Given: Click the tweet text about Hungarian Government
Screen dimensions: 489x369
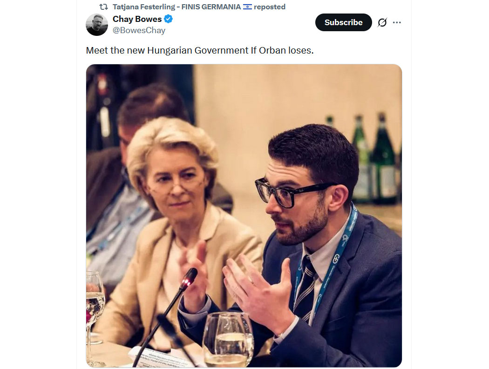Looking at the screenshot, I should [200, 50].
